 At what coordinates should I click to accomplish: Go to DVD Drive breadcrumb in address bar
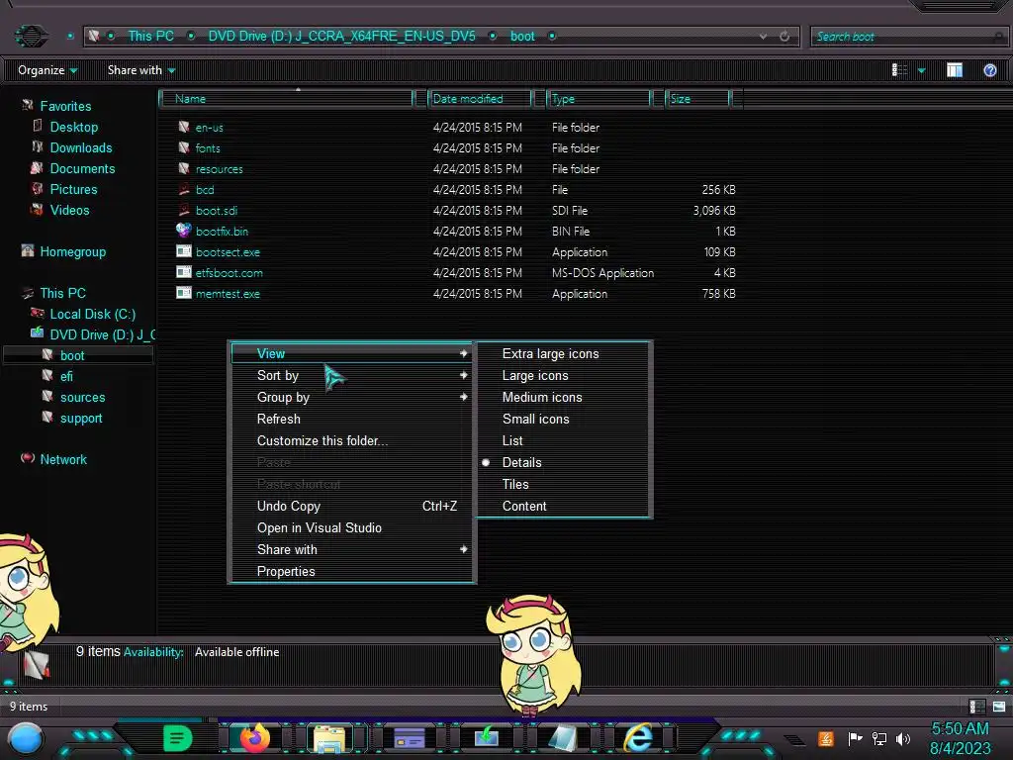(341, 37)
